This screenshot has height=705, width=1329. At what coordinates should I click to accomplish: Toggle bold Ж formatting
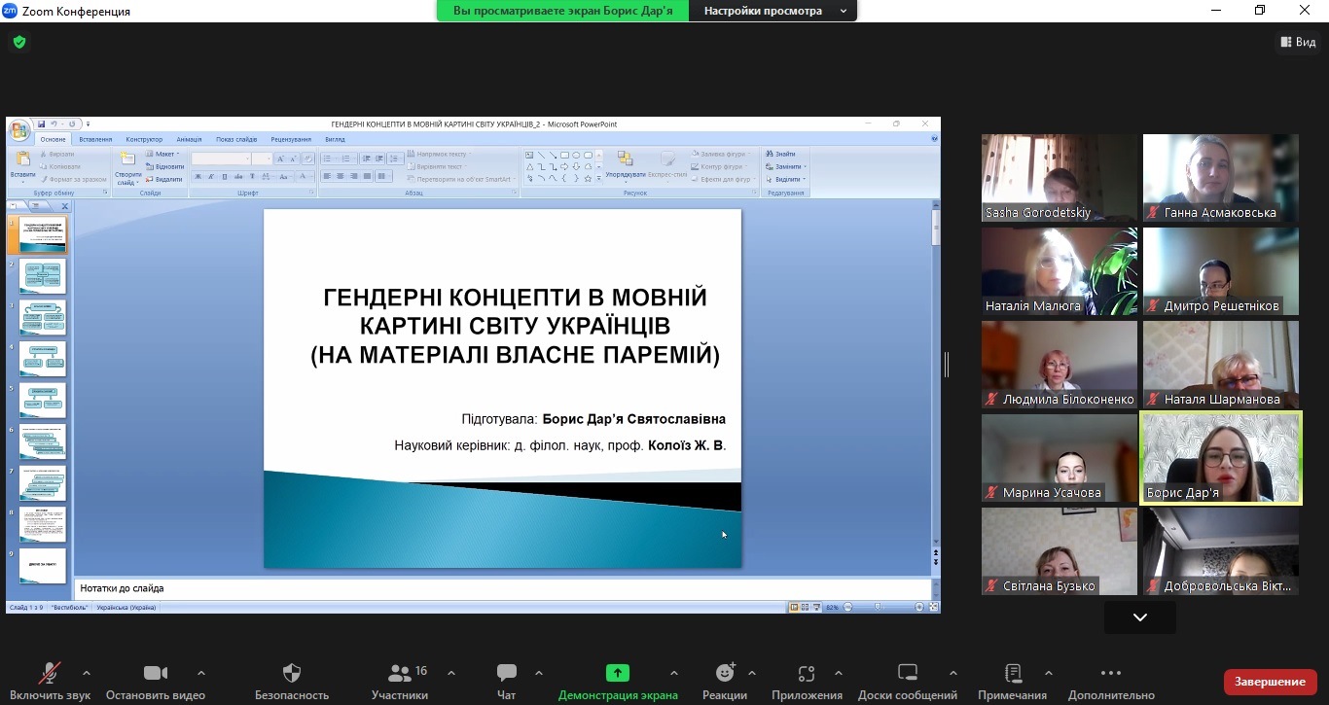tap(198, 176)
